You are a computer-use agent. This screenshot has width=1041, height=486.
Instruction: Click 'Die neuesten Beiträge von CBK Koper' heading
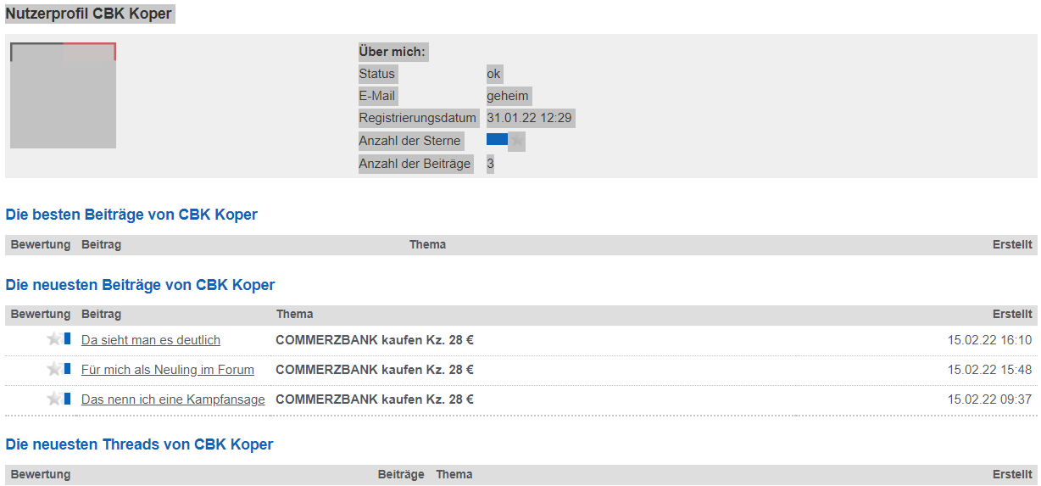140,285
